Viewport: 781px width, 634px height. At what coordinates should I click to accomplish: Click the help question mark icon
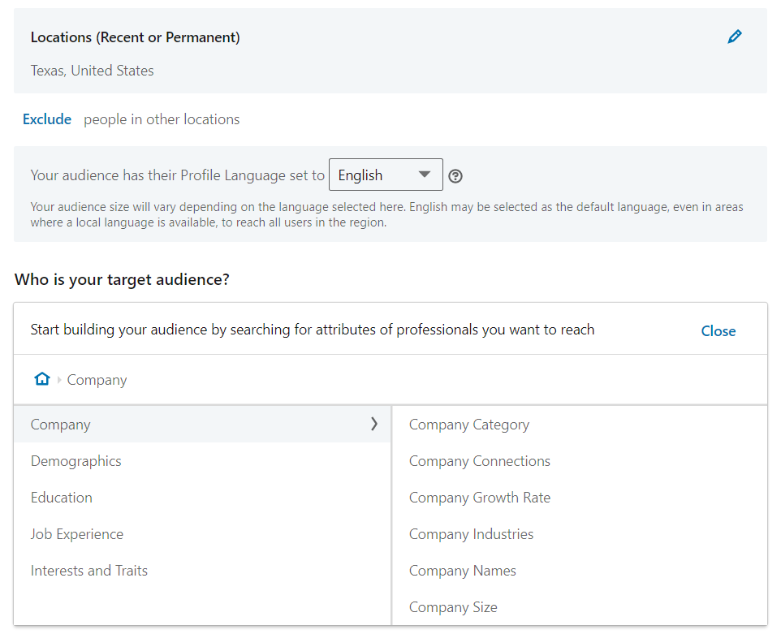(455, 176)
